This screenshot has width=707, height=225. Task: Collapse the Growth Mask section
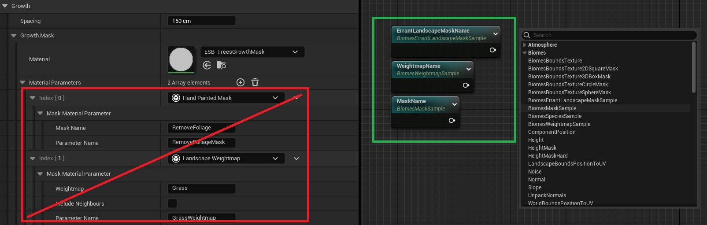click(x=14, y=36)
